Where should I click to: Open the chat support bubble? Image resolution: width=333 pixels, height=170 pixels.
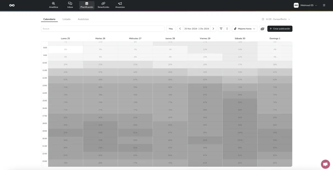coord(325,164)
